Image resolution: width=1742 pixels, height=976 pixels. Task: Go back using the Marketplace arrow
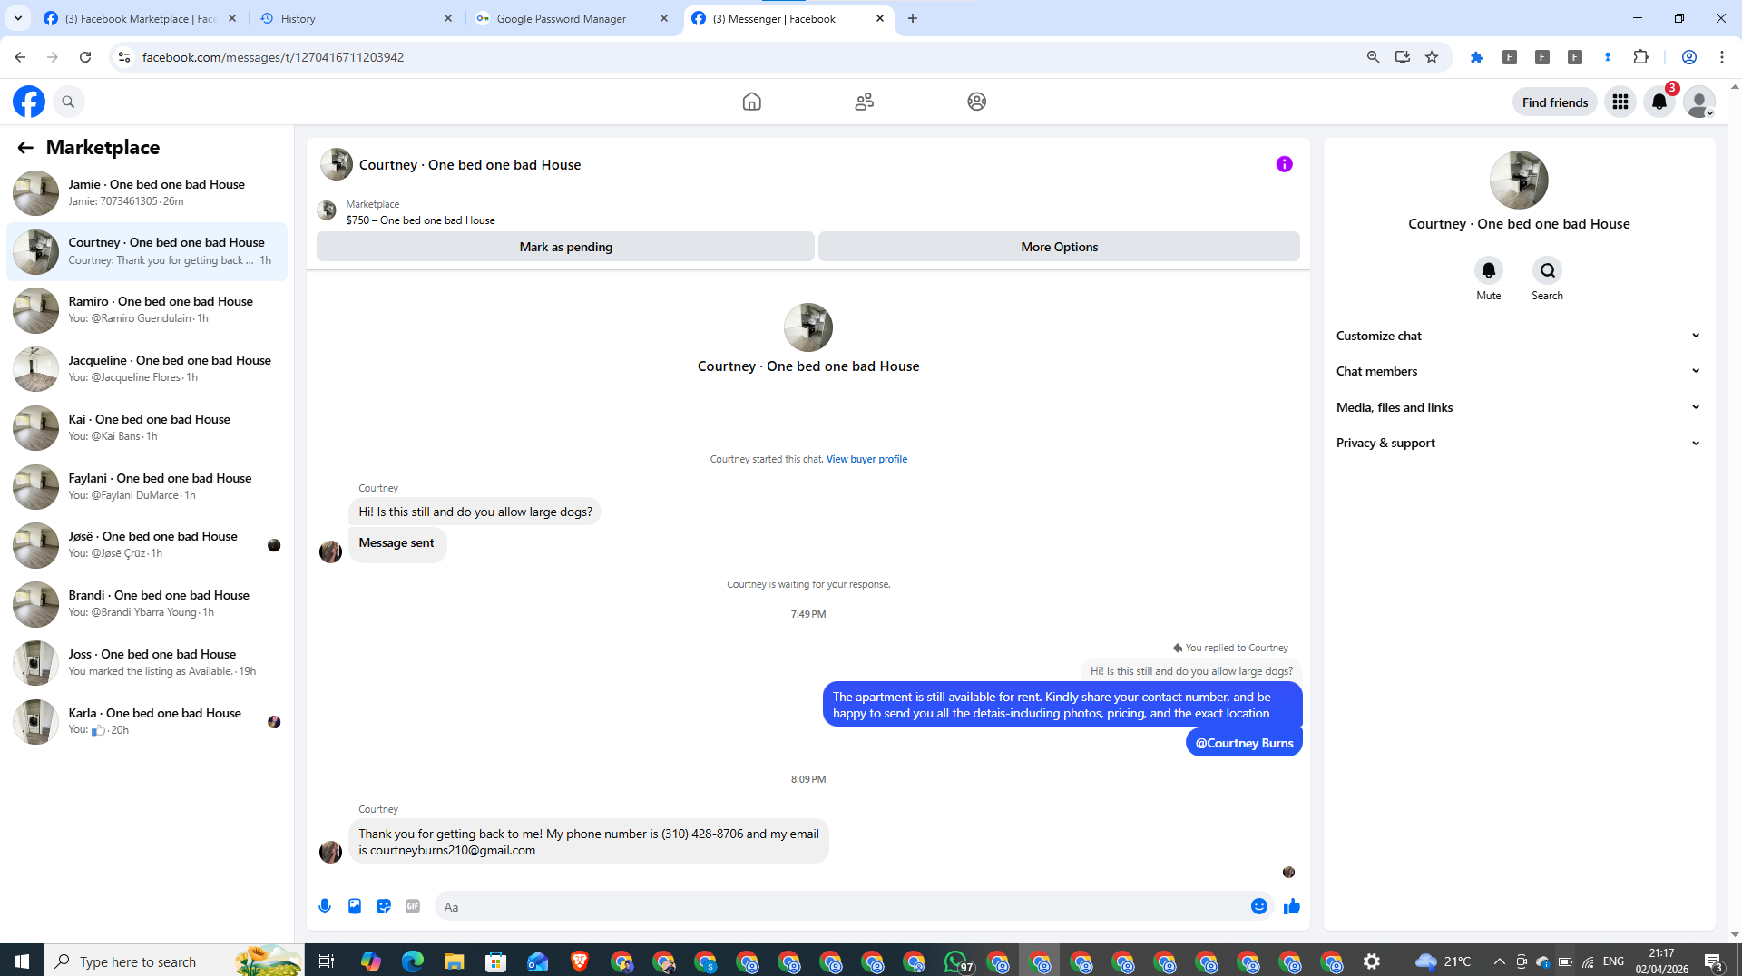[x=24, y=147]
